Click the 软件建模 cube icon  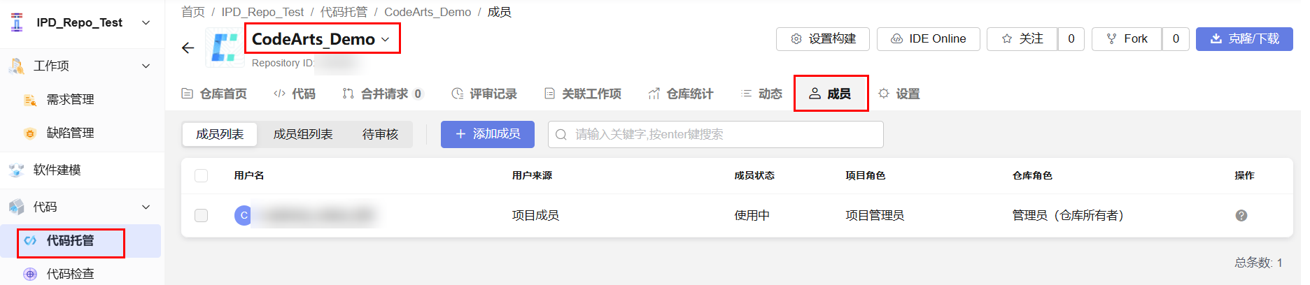point(17,170)
